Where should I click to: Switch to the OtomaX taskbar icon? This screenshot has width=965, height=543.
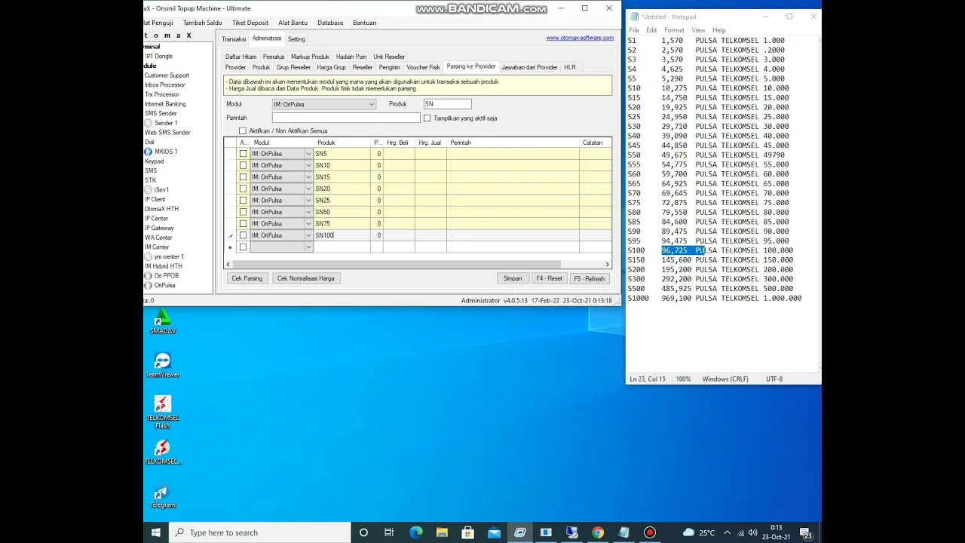click(x=519, y=532)
